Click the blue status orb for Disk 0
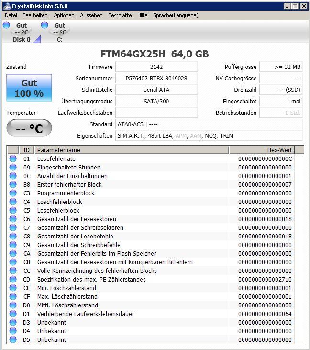310x350 pixels. point(6,25)
